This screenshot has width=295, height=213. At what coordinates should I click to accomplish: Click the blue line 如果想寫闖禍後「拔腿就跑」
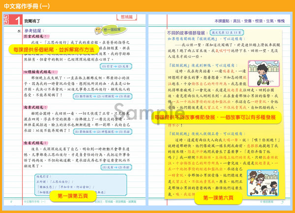click(x=206, y=39)
